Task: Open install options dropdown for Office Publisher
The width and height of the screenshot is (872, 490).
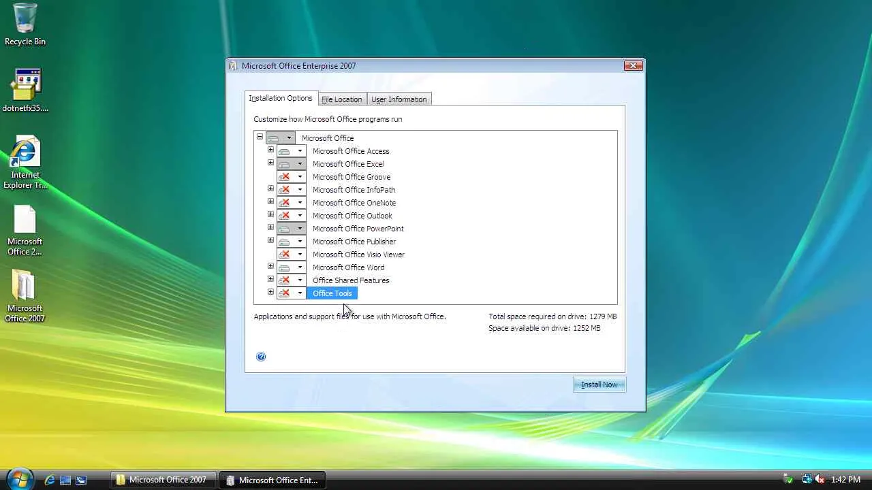Action: tap(292, 242)
